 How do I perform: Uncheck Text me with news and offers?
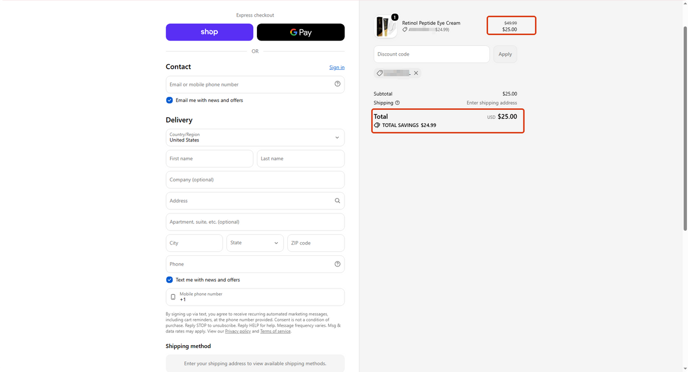click(x=169, y=280)
